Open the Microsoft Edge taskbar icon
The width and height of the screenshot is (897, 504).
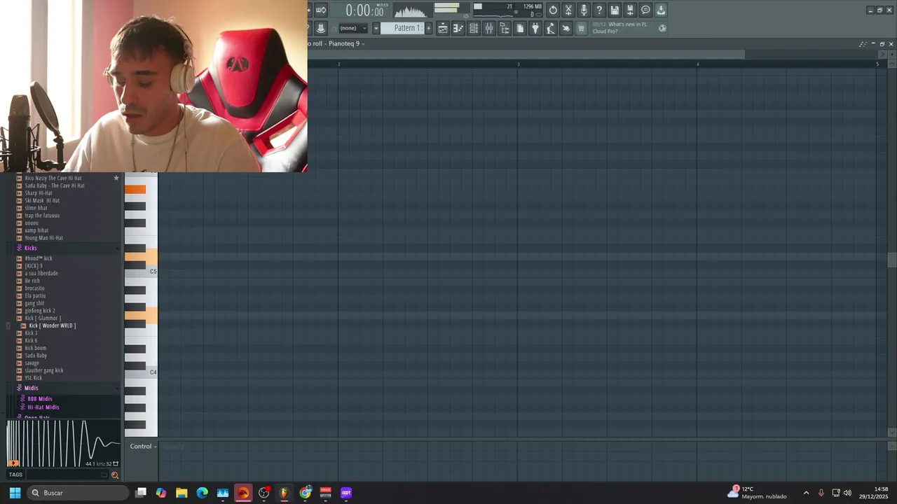203,493
